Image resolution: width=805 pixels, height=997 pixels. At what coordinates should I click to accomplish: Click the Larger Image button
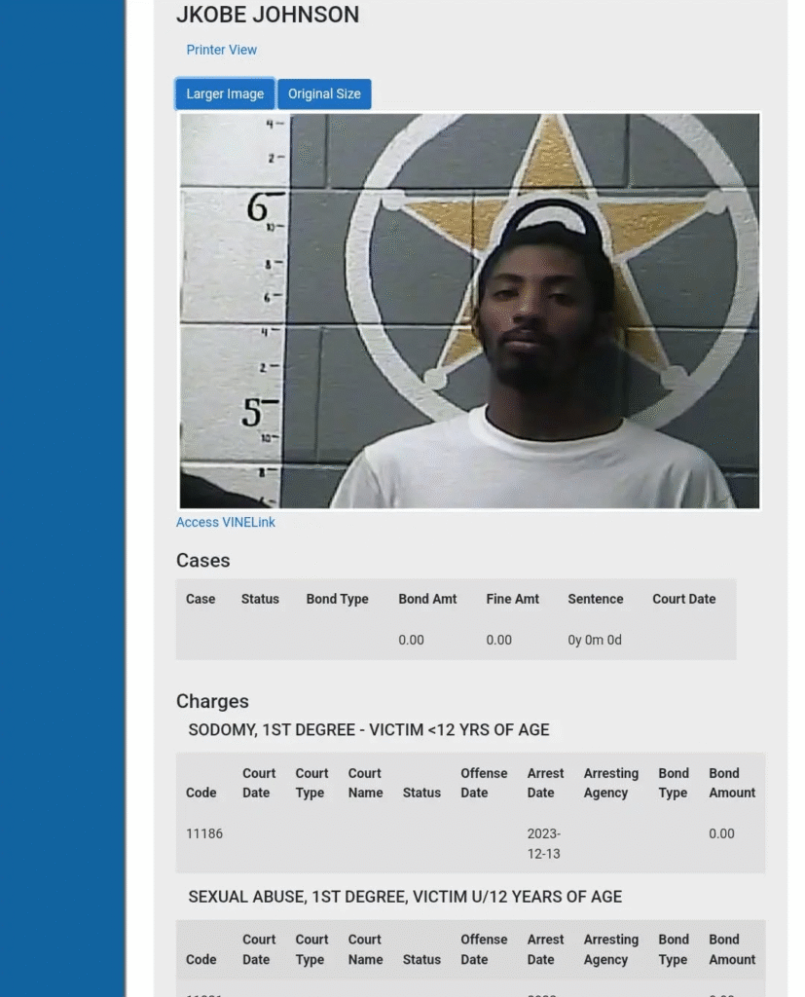[x=225, y=94]
